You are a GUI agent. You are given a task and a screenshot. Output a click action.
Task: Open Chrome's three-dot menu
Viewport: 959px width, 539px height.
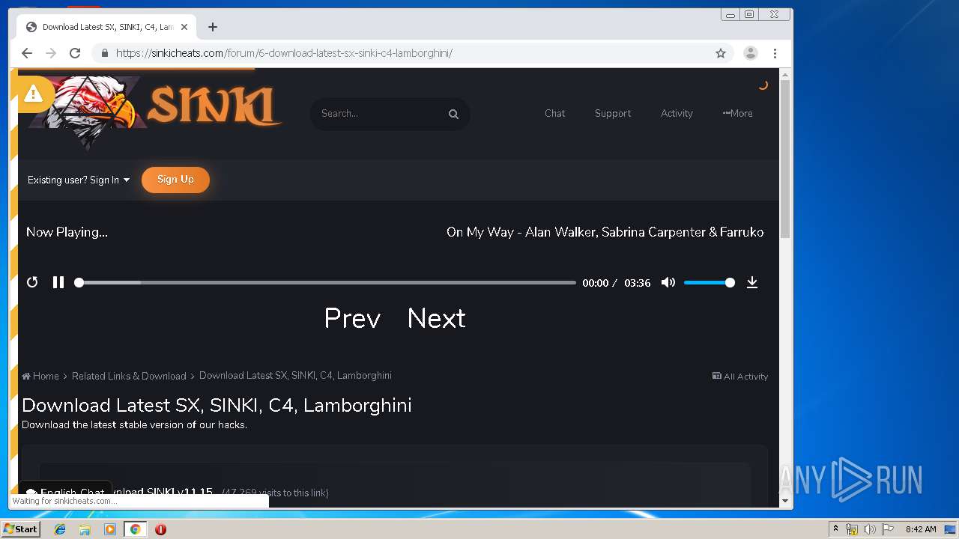coord(775,53)
